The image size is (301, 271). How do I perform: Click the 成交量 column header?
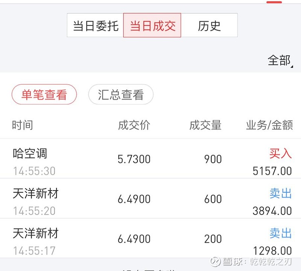point(205,125)
